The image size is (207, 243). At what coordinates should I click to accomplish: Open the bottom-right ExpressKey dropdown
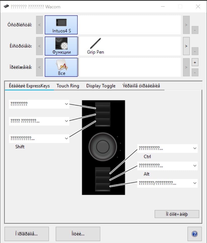point(167,183)
